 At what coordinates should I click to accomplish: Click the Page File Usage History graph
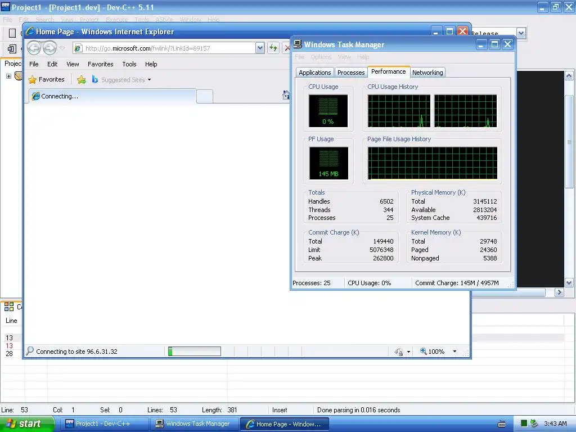point(433,163)
